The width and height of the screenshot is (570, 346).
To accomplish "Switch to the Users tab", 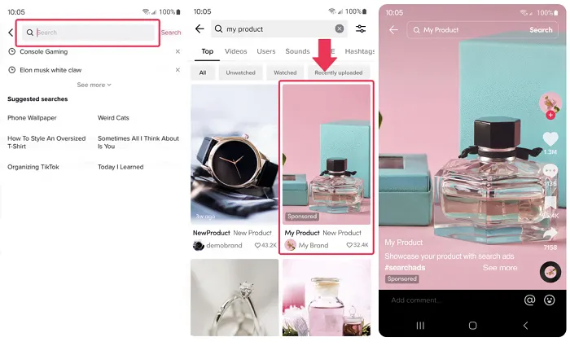I will pyautogui.click(x=266, y=51).
